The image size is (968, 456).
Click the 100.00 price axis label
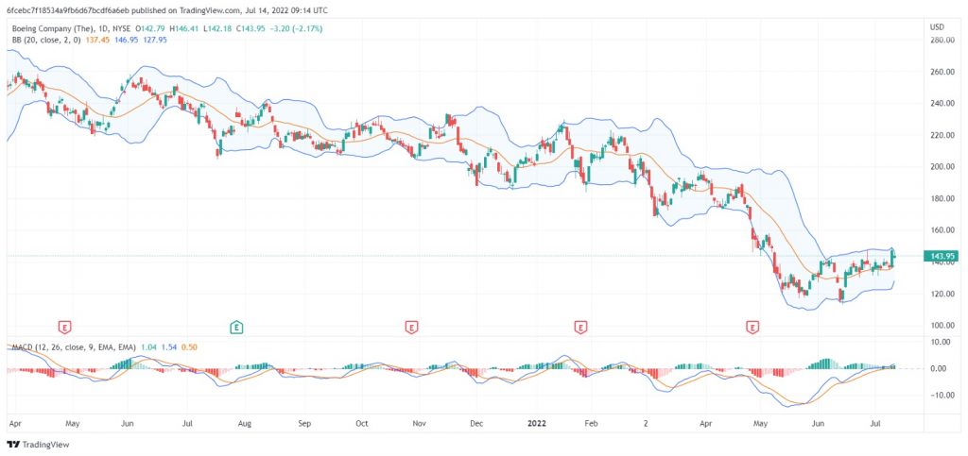(941, 326)
